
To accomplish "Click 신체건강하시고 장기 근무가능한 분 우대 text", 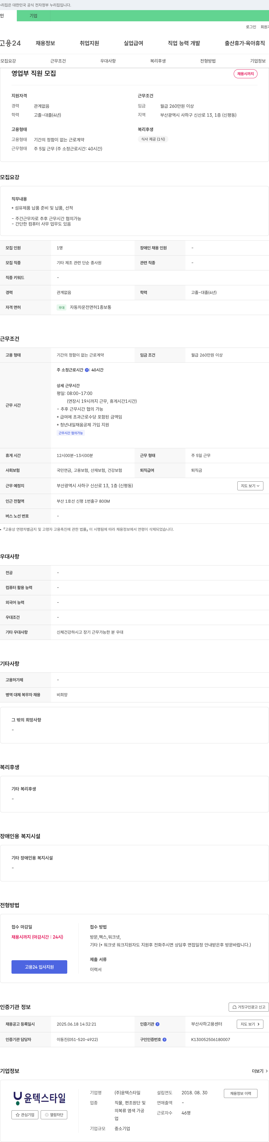I will (90, 632).
